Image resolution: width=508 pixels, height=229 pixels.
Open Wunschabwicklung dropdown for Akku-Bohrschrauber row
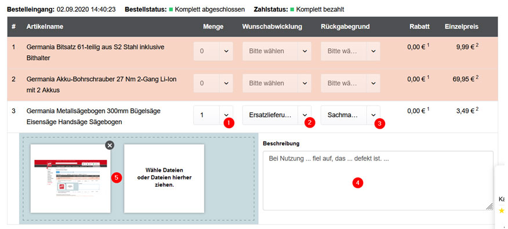[277, 83]
